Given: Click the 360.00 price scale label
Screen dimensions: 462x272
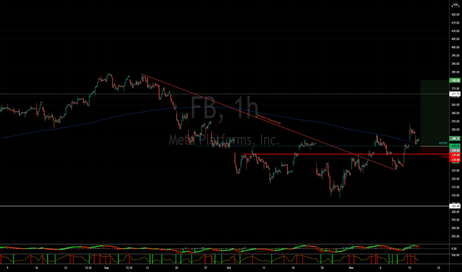Looking at the screenshot, I should coord(456,113).
